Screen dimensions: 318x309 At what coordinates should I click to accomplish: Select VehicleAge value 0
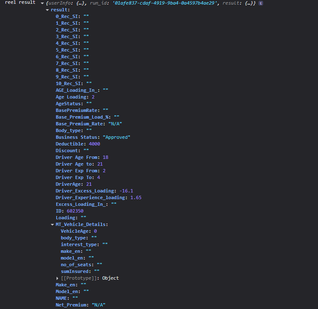pyautogui.click(x=96, y=231)
